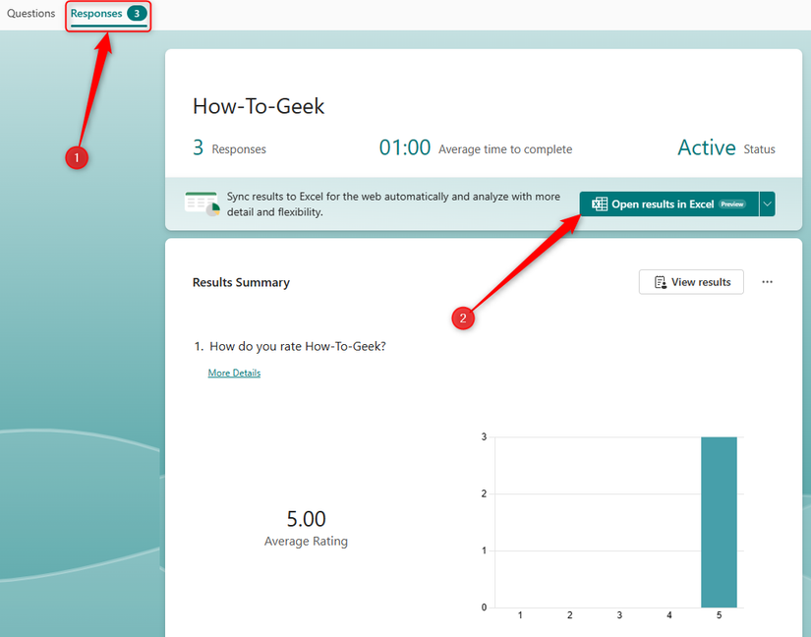Open the Results Summary ellipsis menu
The image size is (811, 637).
(x=767, y=282)
